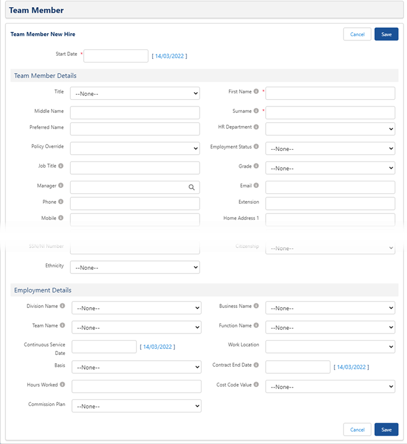Click the date link beside Start Date
This screenshot has height=444, width=407.
click(x=169, y=56)
